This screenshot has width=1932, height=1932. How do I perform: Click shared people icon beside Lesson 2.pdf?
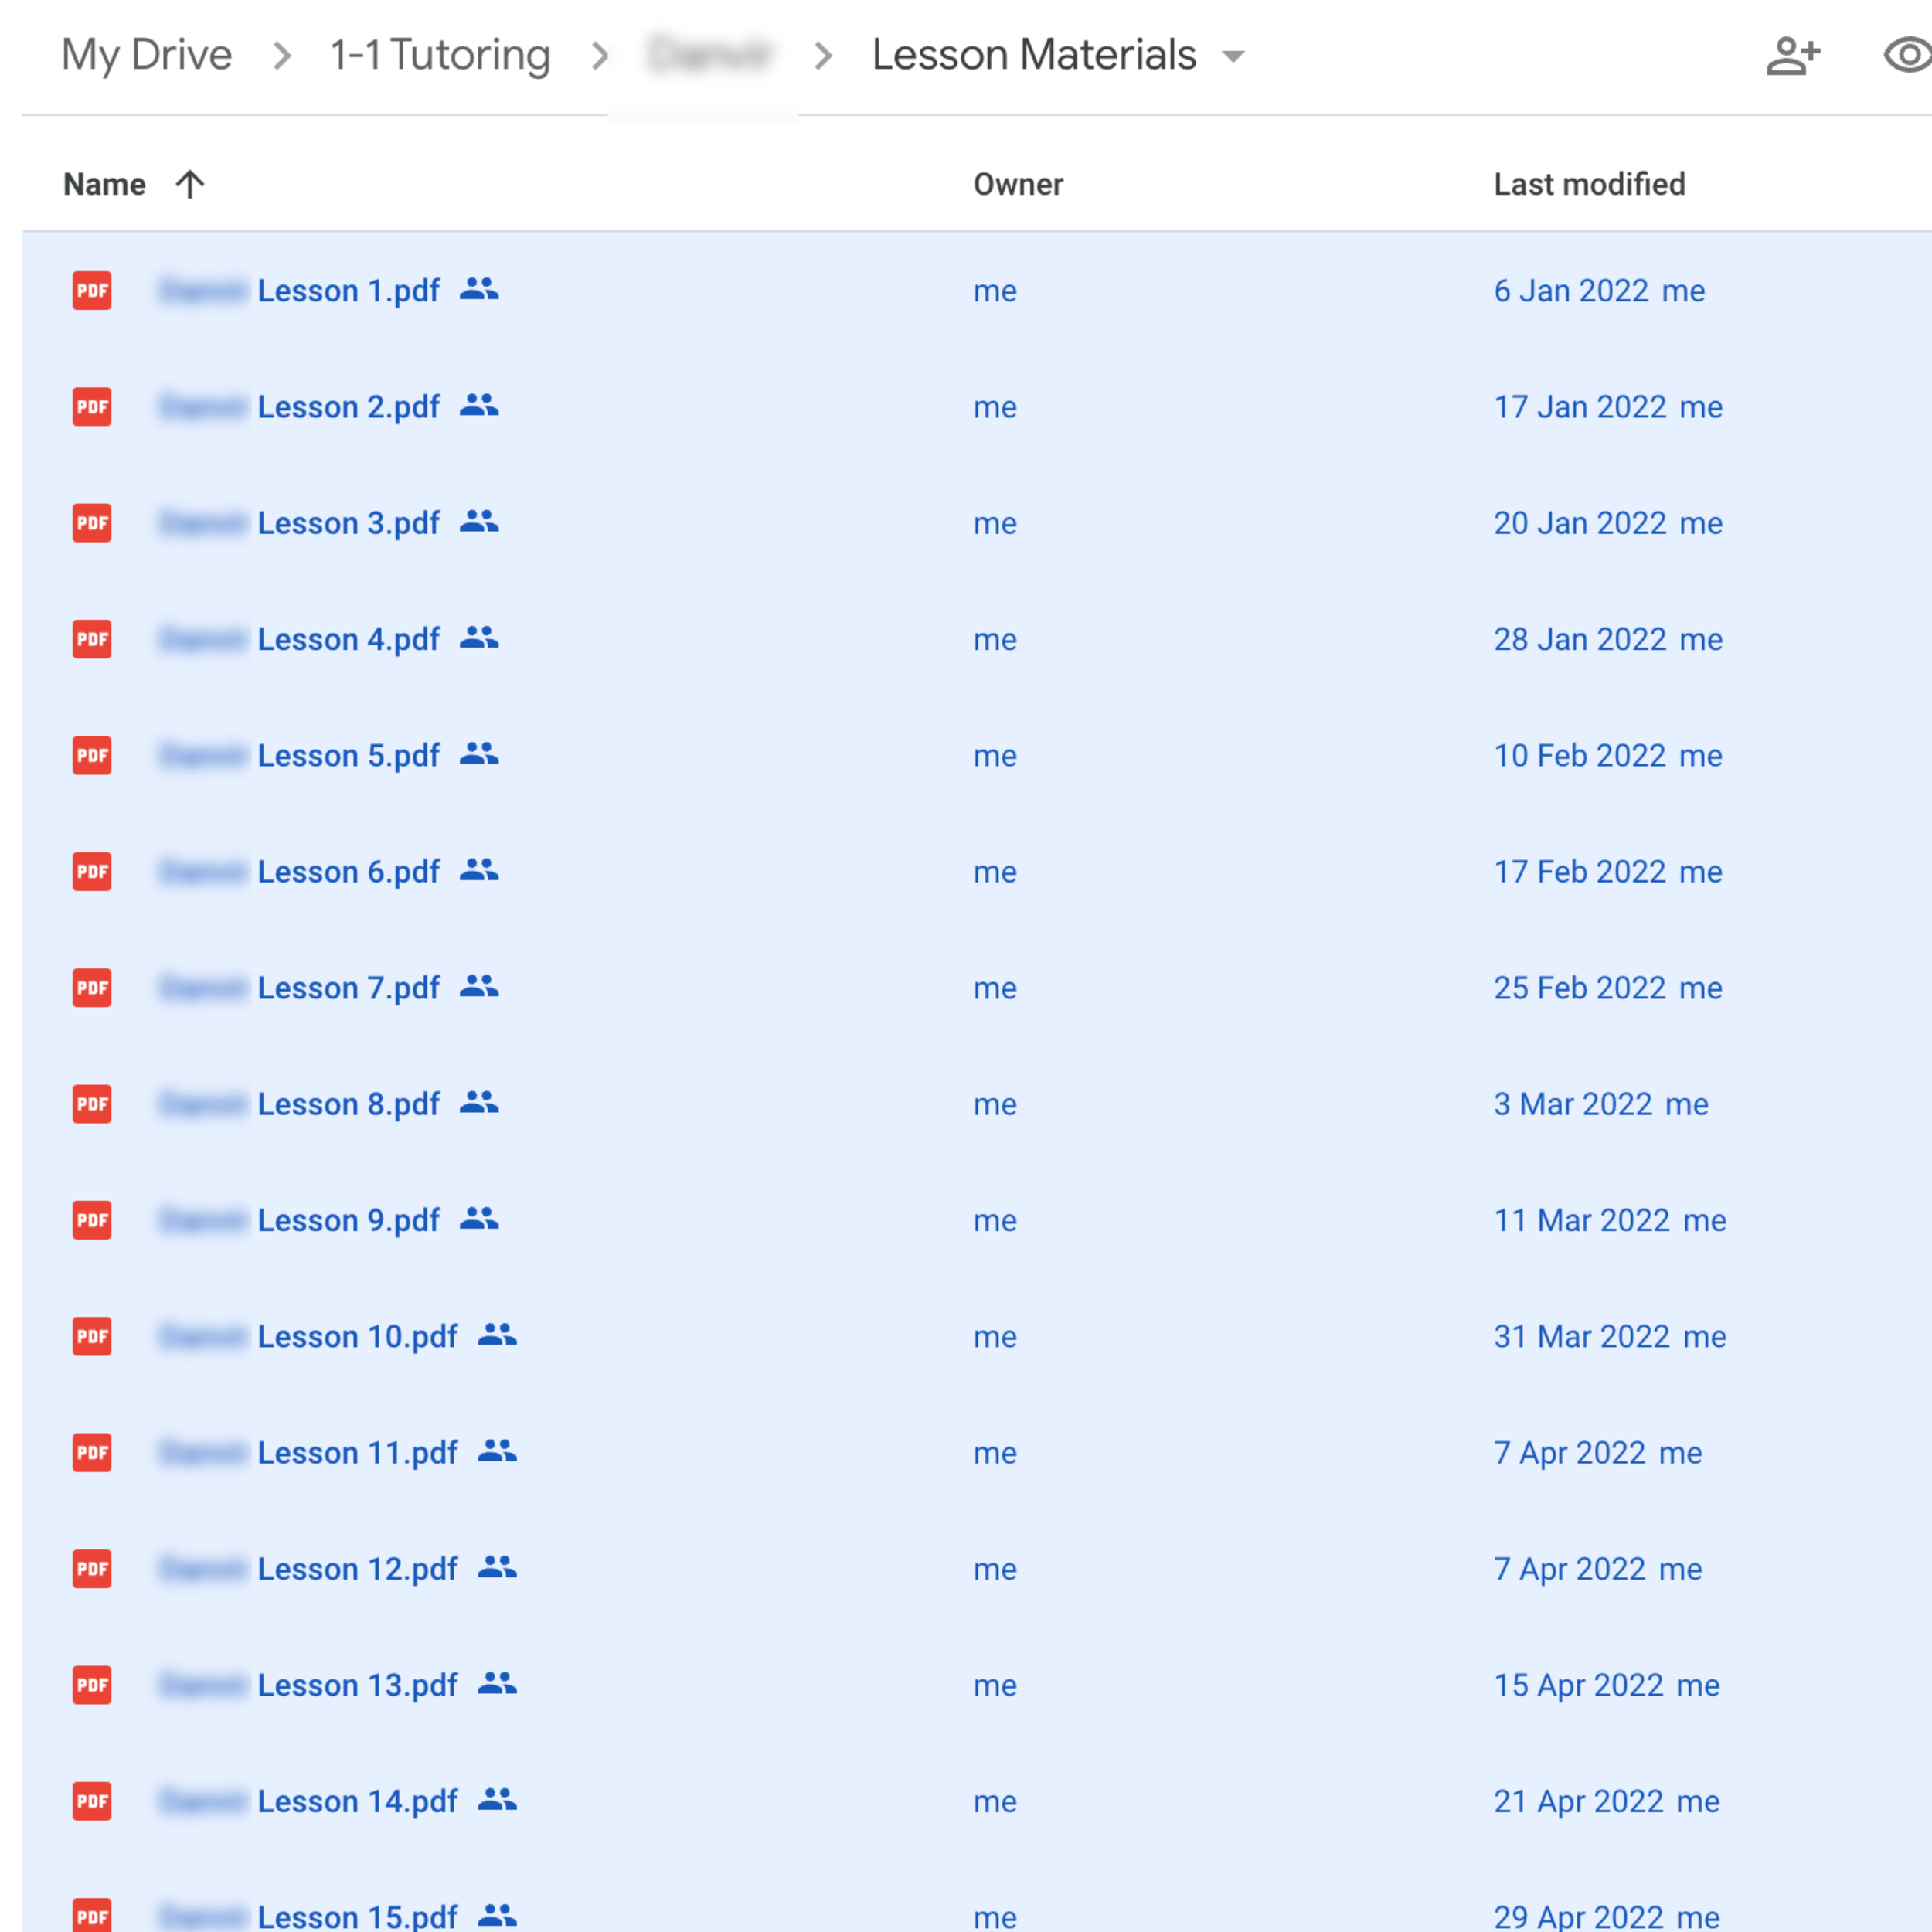[479, 405]
